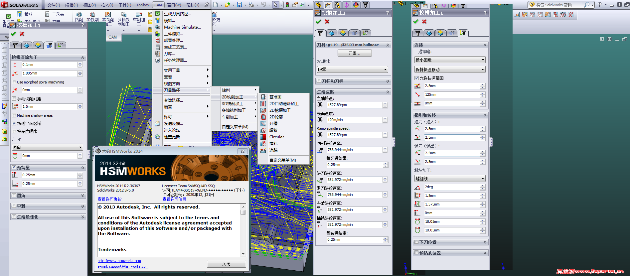Image resolution: width=630 pixels, height=276 pixels.
Task: Click the 关闭 button in About dialog
Action: point(227,264)
